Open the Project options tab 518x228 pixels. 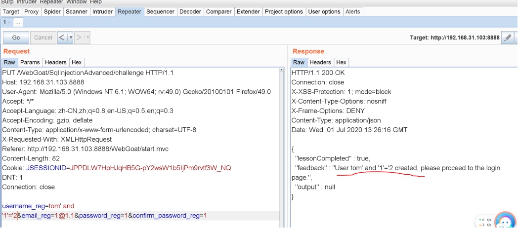tap(284, 11)
